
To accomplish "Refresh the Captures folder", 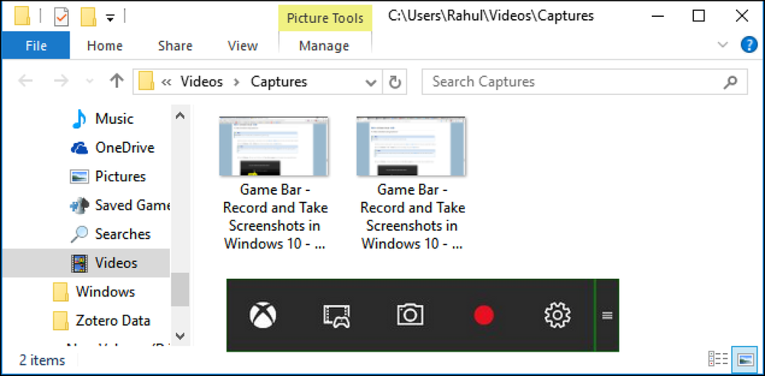I will 396,82.
